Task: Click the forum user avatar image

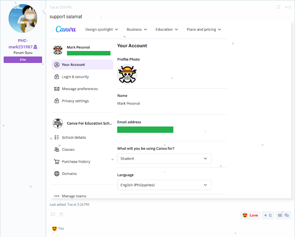Action: click(23, 19)
